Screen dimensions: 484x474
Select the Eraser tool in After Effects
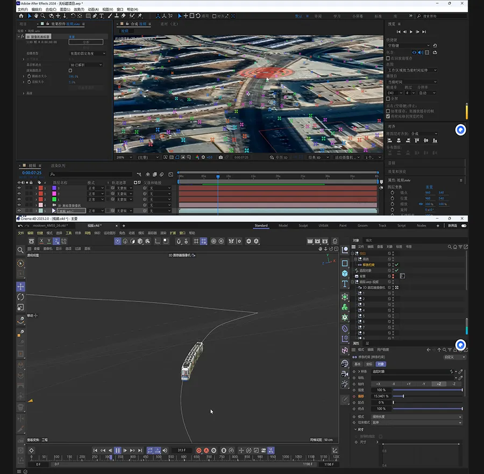point(124,16)
